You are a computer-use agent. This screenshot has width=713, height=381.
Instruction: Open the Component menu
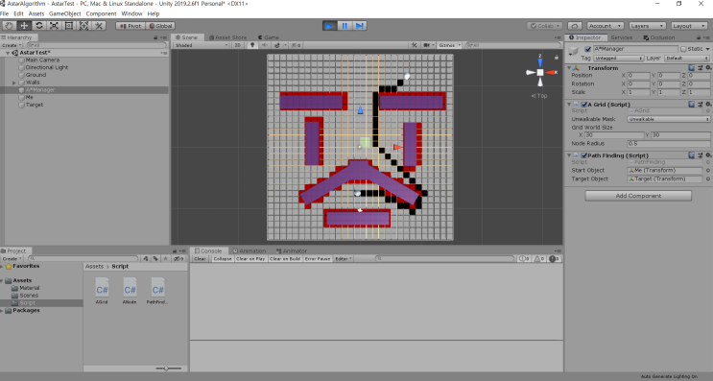click(101, 14)
